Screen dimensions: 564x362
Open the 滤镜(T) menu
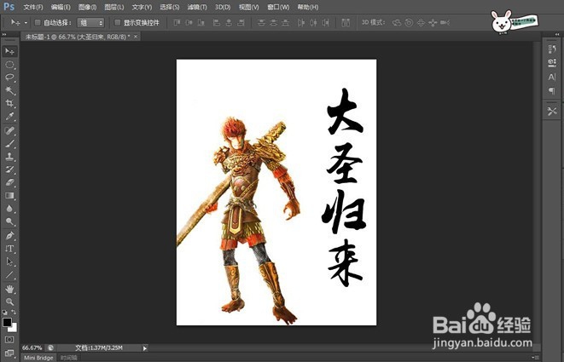[x=197, y=7]
